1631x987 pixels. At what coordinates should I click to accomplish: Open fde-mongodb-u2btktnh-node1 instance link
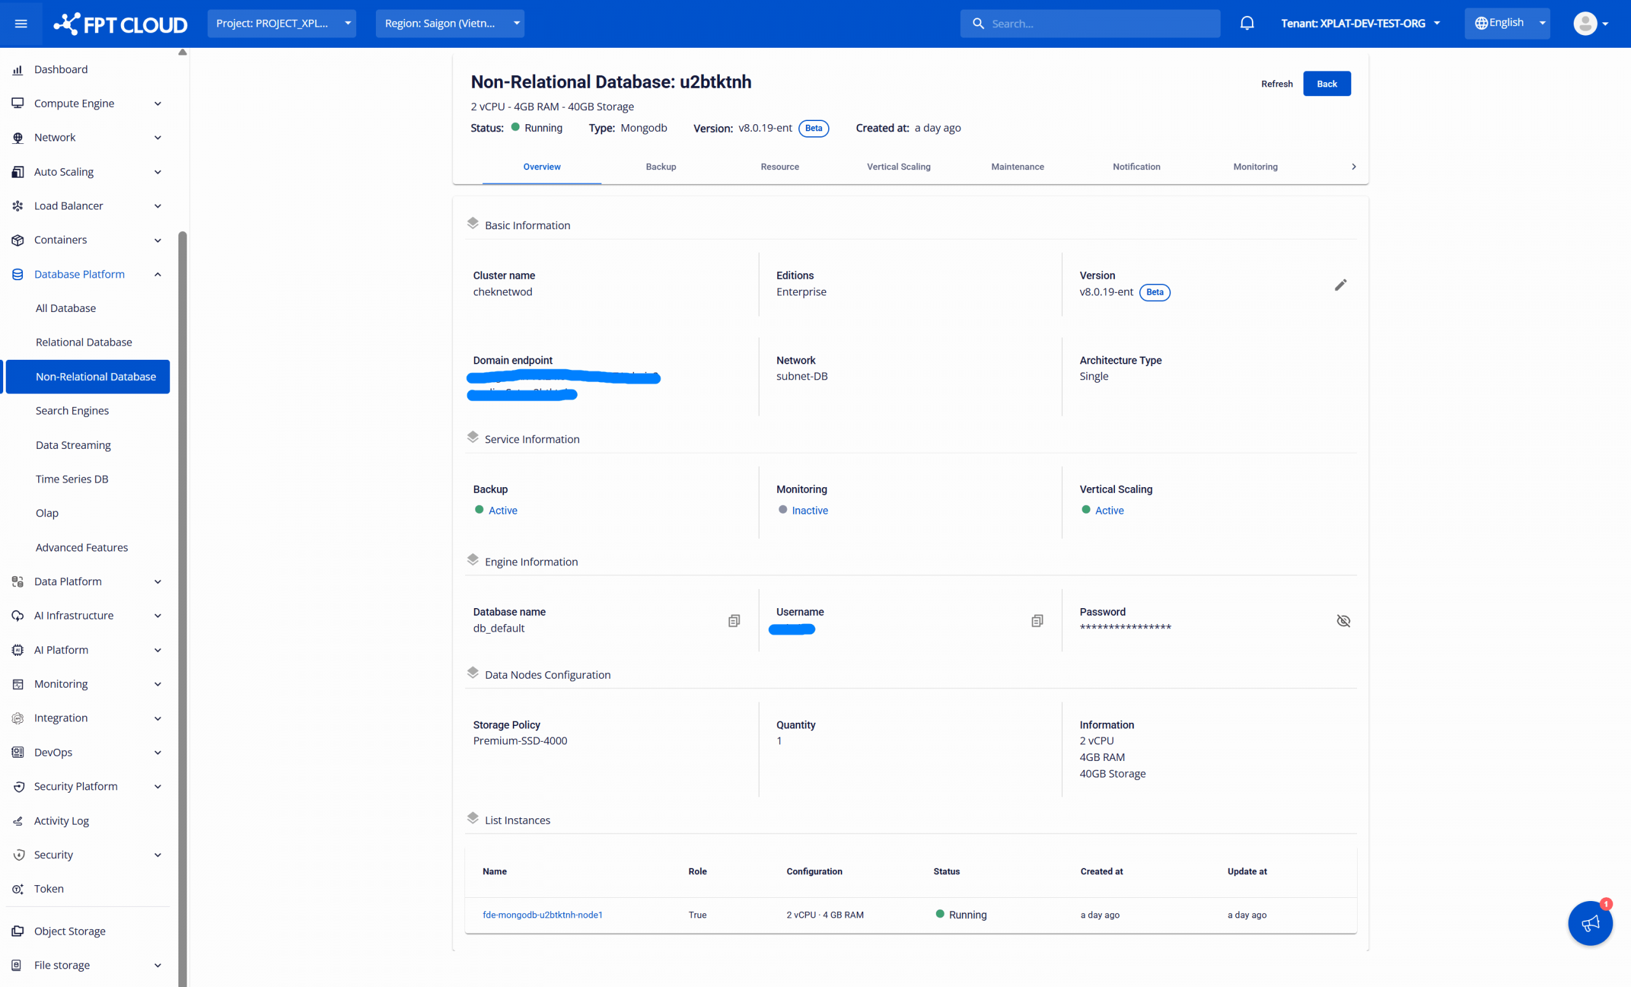[x=542, y=915]
